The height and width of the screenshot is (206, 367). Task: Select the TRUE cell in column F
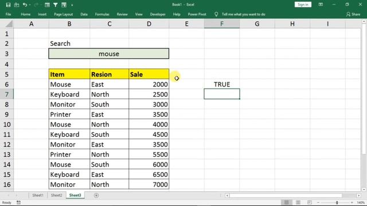coord(222,84)
